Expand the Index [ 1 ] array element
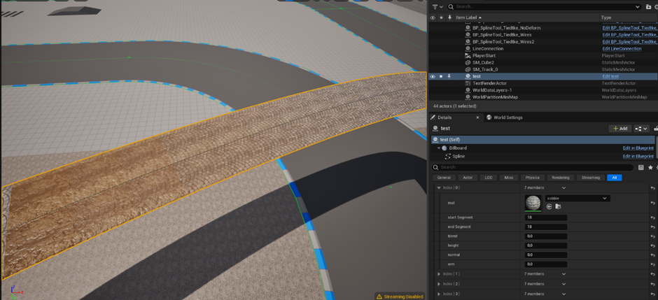This screenshot has width=658, height=300. click(x=439, y=274)
